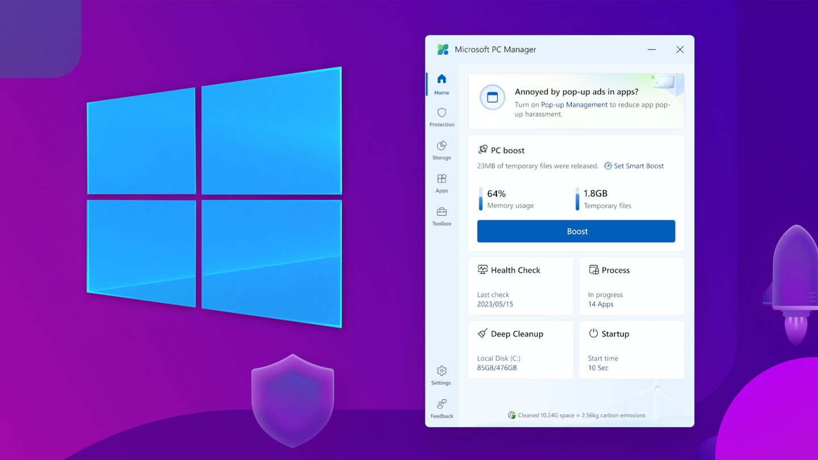Image resolution: width=818 pixels, height=460 pixels.
Task: Click the Microsoft PC Manager title bar logo
Action: point(443,49)
